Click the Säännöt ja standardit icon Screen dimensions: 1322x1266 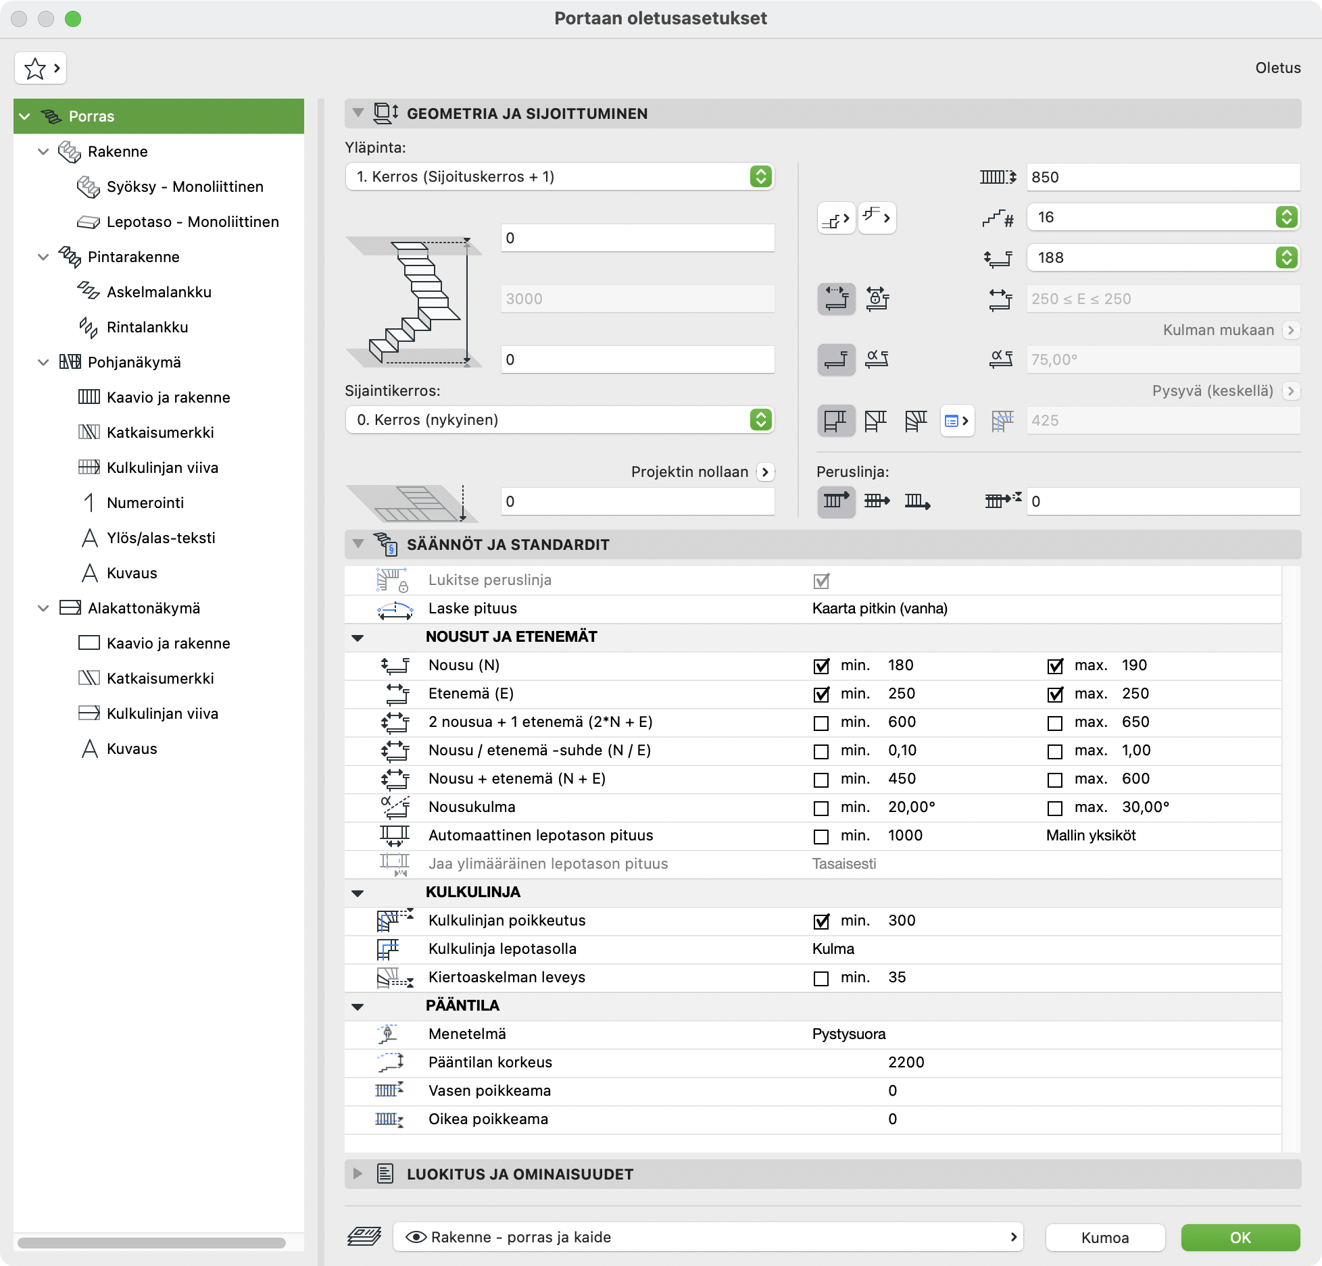(x=386, y=545)
